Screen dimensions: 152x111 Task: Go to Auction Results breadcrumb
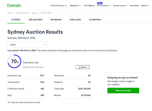click(x=23, y=13)
